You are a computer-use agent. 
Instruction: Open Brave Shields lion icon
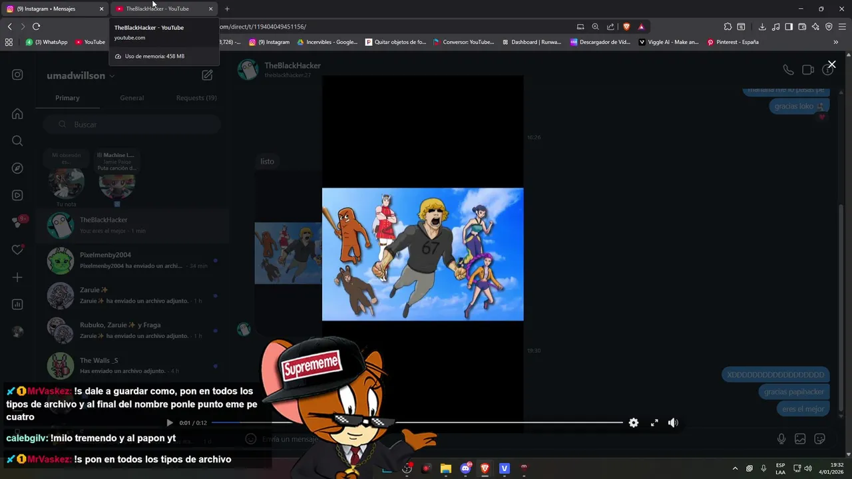click(x=626, y=27)
